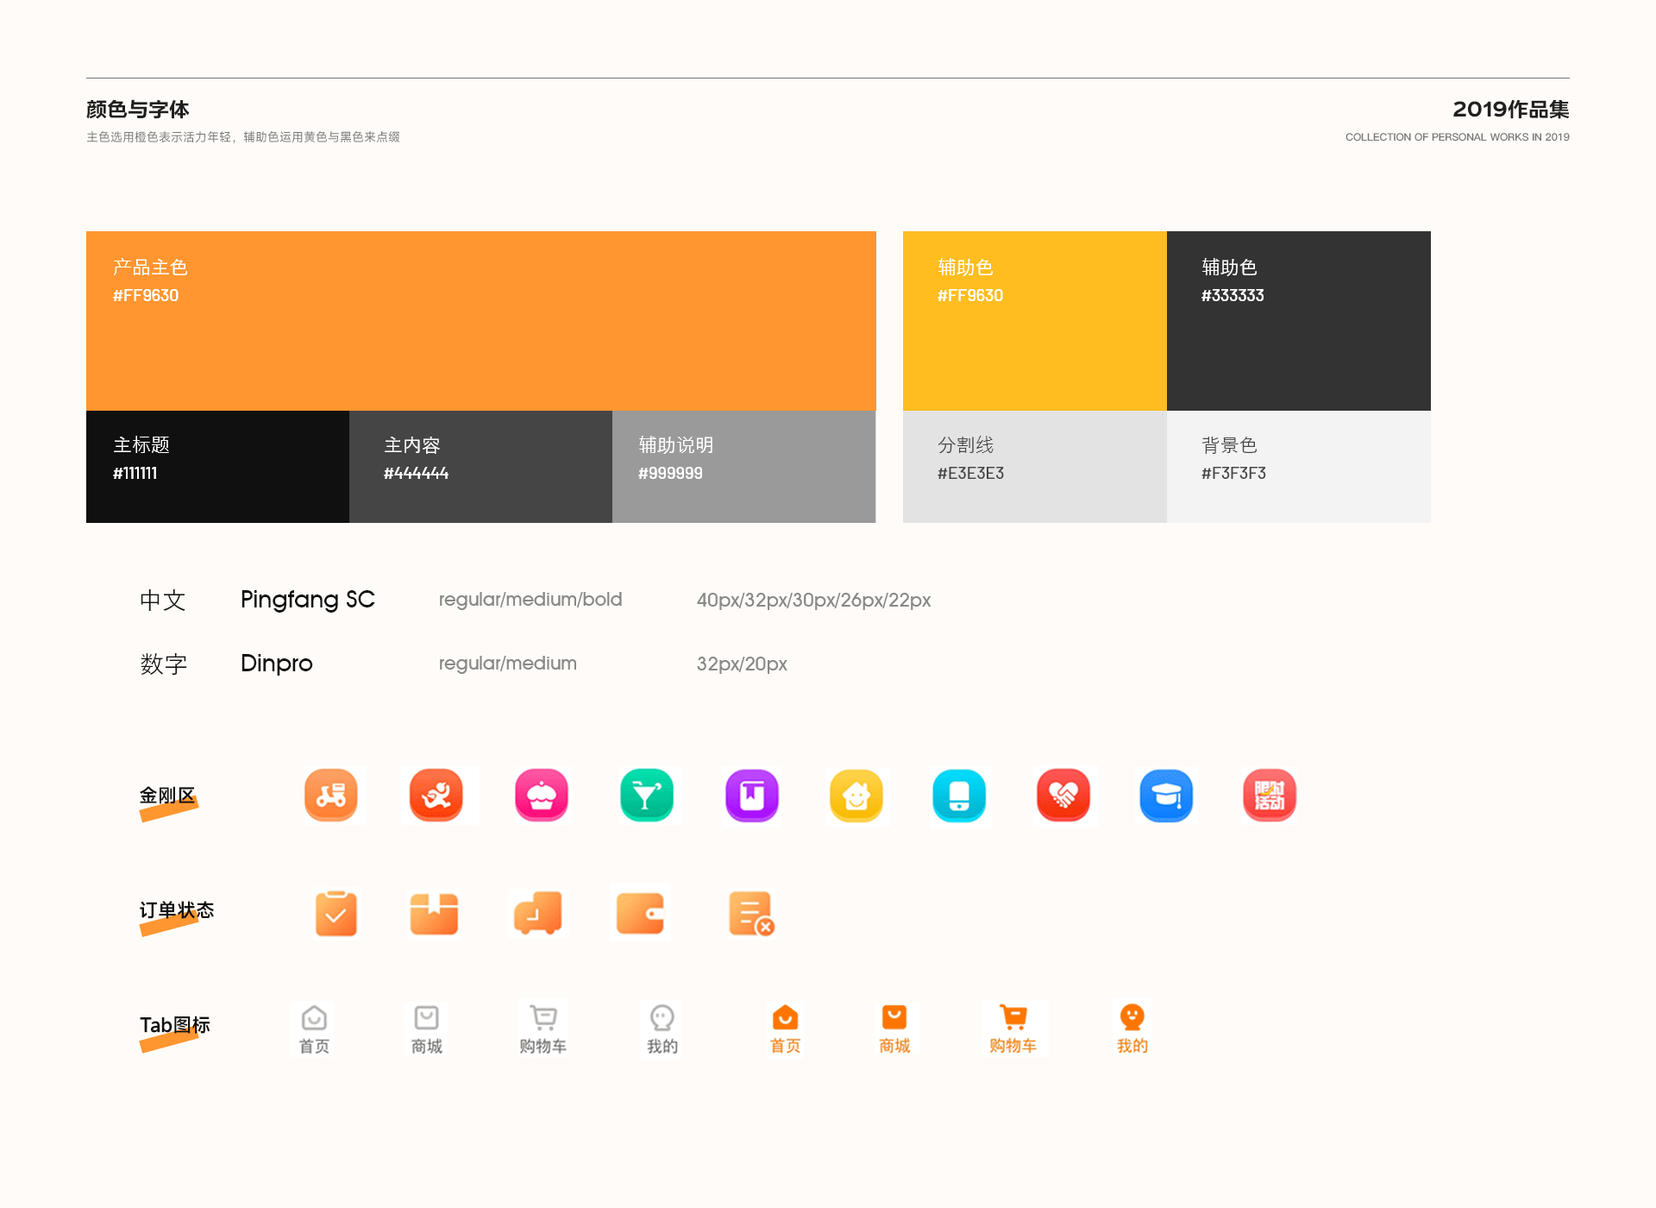Screen dimensions: 1656x1208
Task: Select the 金刚区 section label
Action: pos(168,796)
